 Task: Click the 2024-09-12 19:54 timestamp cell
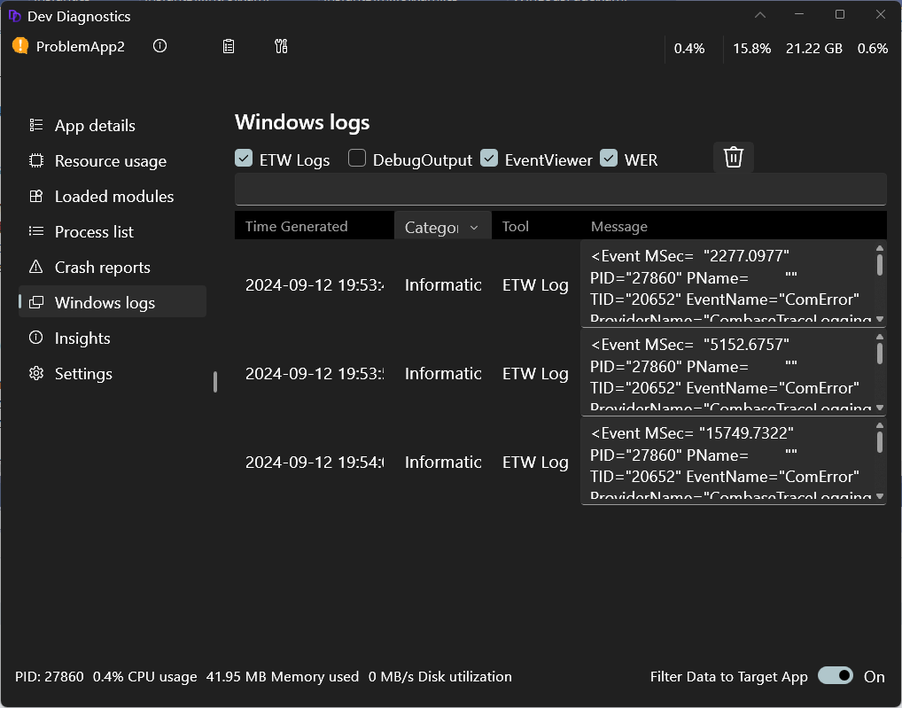click(x=315, y=463)
